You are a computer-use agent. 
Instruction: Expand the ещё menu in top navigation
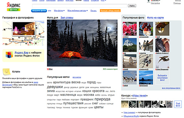click(x=103, y=0)
